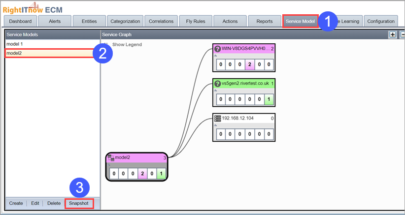Click server rack icon on 192.168.12.104 node
This screenshot has height=215, width=405.
218,119
